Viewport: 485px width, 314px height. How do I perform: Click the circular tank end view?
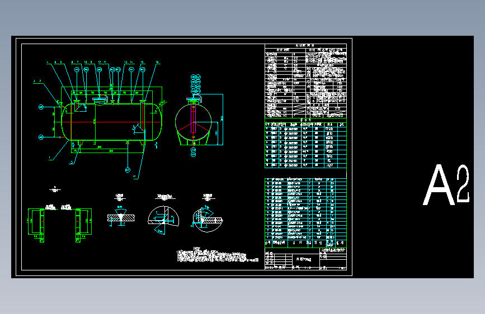click(194, 122)
